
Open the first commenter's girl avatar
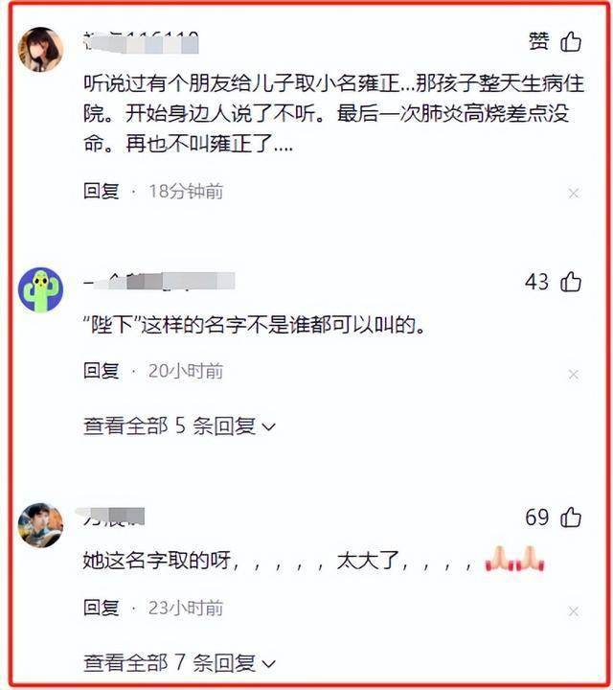point(40,49)
